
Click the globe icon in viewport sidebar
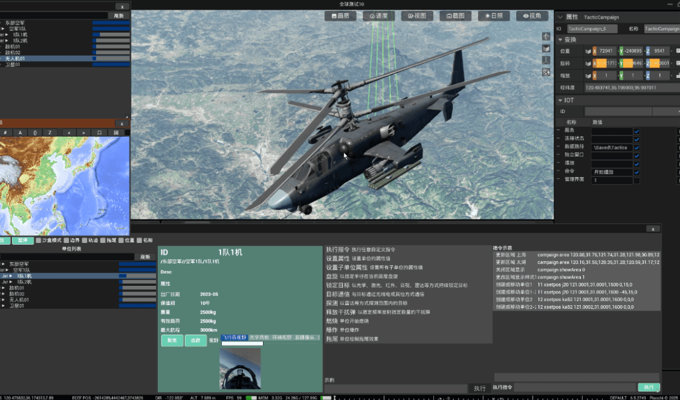click(546, 72)
